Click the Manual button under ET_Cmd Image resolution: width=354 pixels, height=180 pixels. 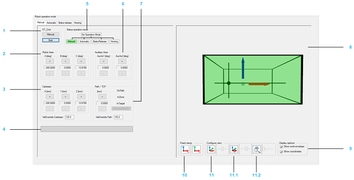pyautogui.click(x=50, y=34)
